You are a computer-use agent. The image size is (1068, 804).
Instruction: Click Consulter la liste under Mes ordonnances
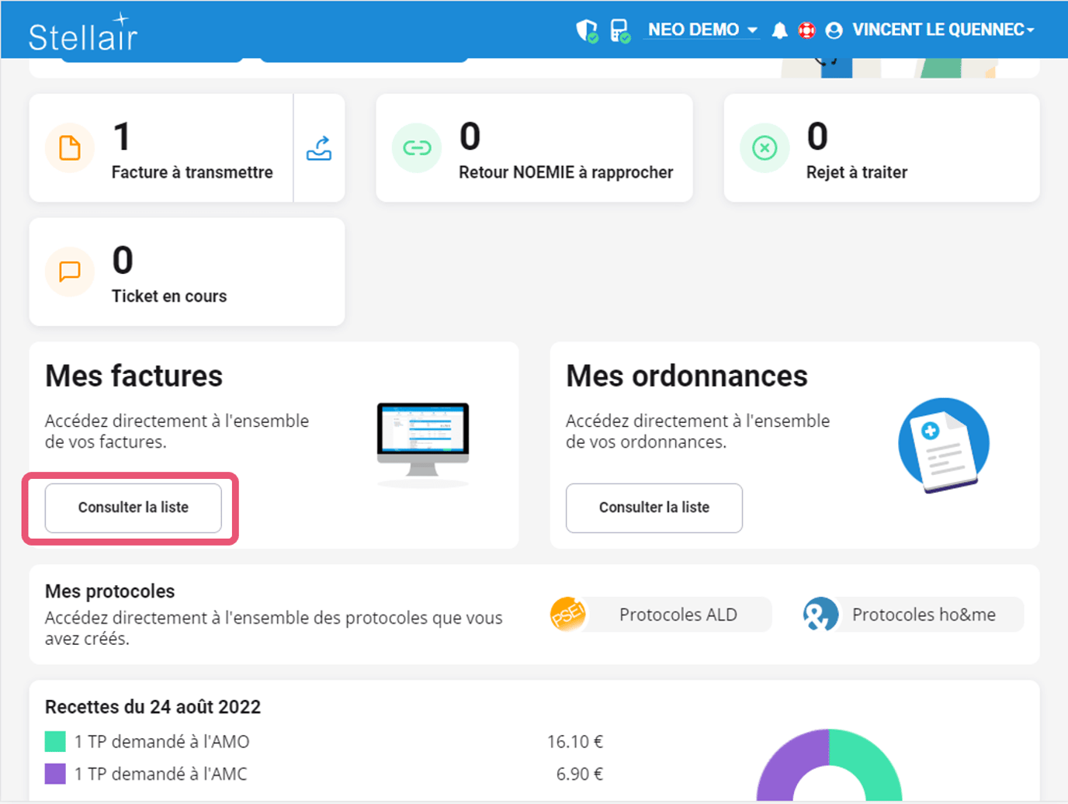pyautogui.click(x=654, y=508)
